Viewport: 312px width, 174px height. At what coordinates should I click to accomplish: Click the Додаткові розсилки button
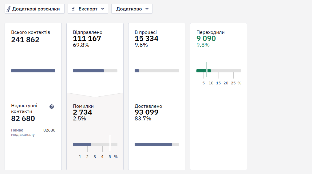(35, 9)
